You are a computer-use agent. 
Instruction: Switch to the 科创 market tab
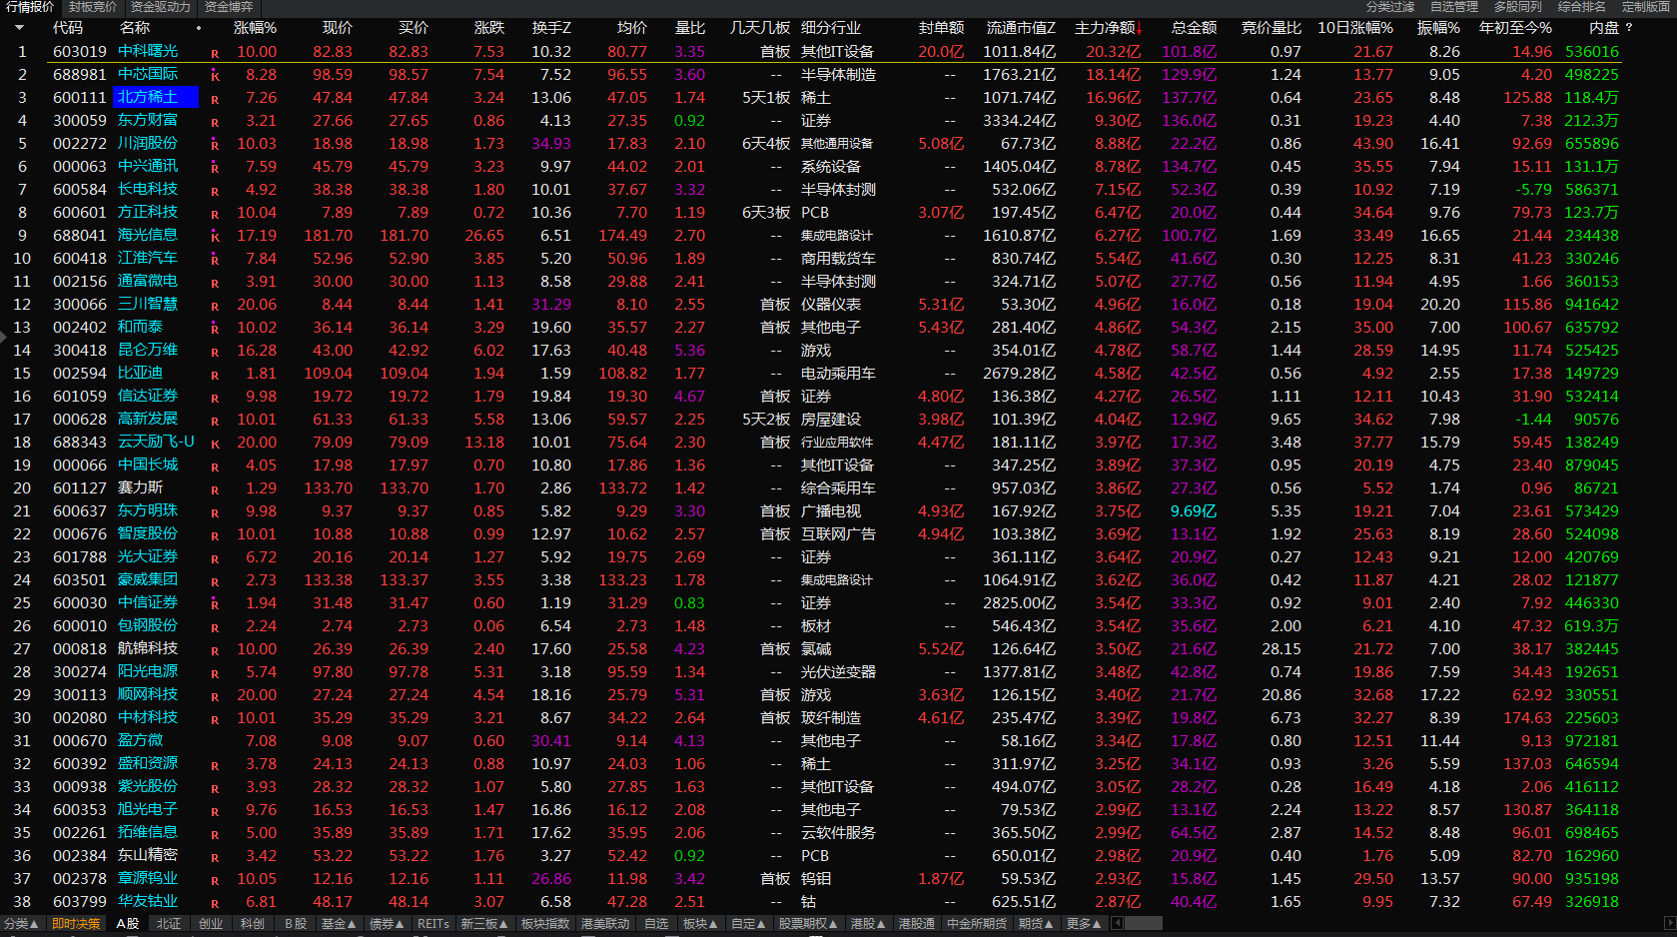(253, 924)
